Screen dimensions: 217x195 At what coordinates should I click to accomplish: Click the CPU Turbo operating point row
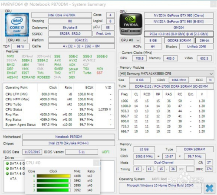pos(59,104)
